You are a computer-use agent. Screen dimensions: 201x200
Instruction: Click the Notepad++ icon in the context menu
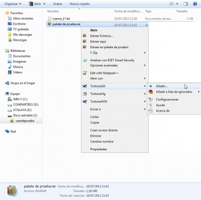pos(85,73)
